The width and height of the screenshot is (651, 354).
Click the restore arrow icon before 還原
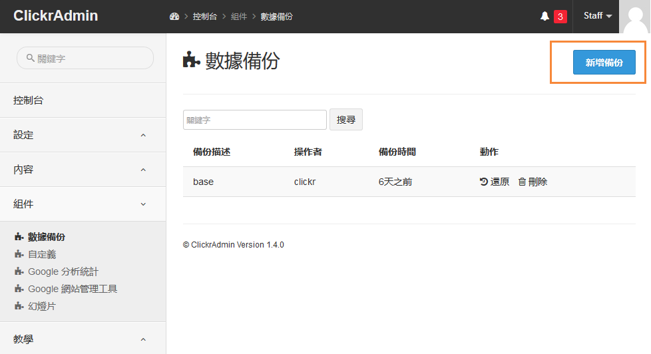484,182
